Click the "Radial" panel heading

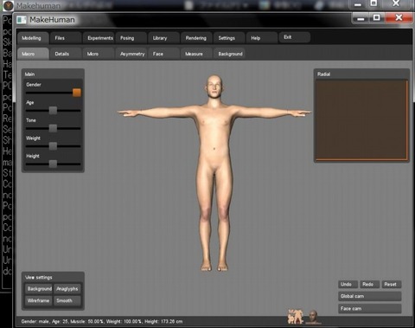324,74
